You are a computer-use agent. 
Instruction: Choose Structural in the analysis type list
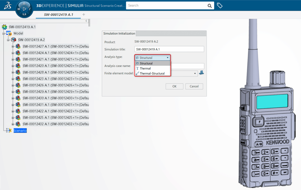153,63
